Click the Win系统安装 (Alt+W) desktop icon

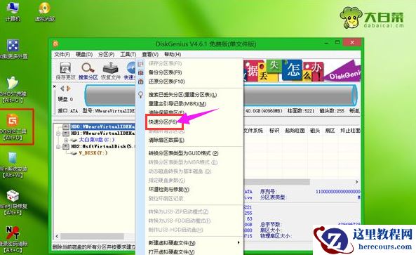[12, 158]
